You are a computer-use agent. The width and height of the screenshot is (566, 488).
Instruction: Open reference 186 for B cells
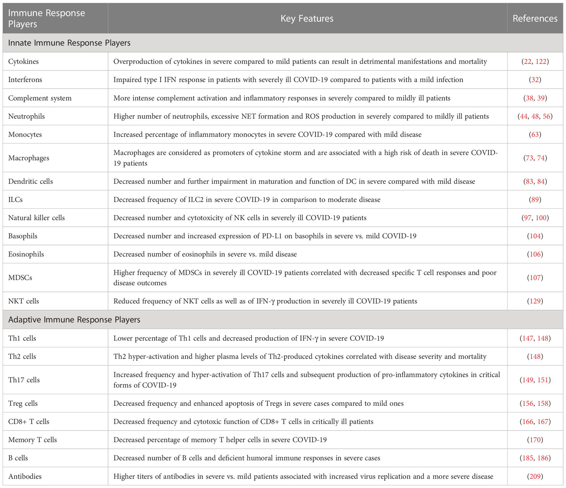[543, 458]
